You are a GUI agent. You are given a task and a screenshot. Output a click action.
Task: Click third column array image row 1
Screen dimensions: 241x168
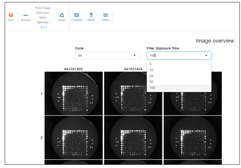(193, 103)
